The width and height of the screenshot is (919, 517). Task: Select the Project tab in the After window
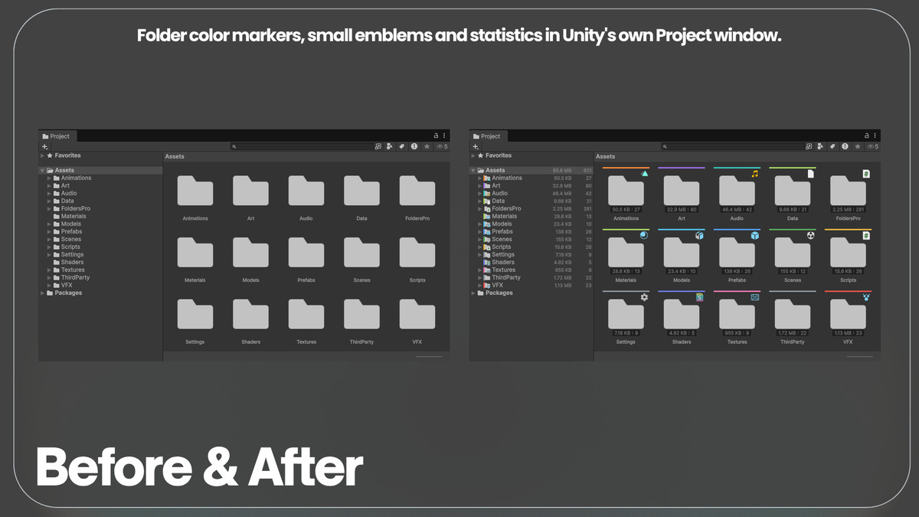coord(488,136)
